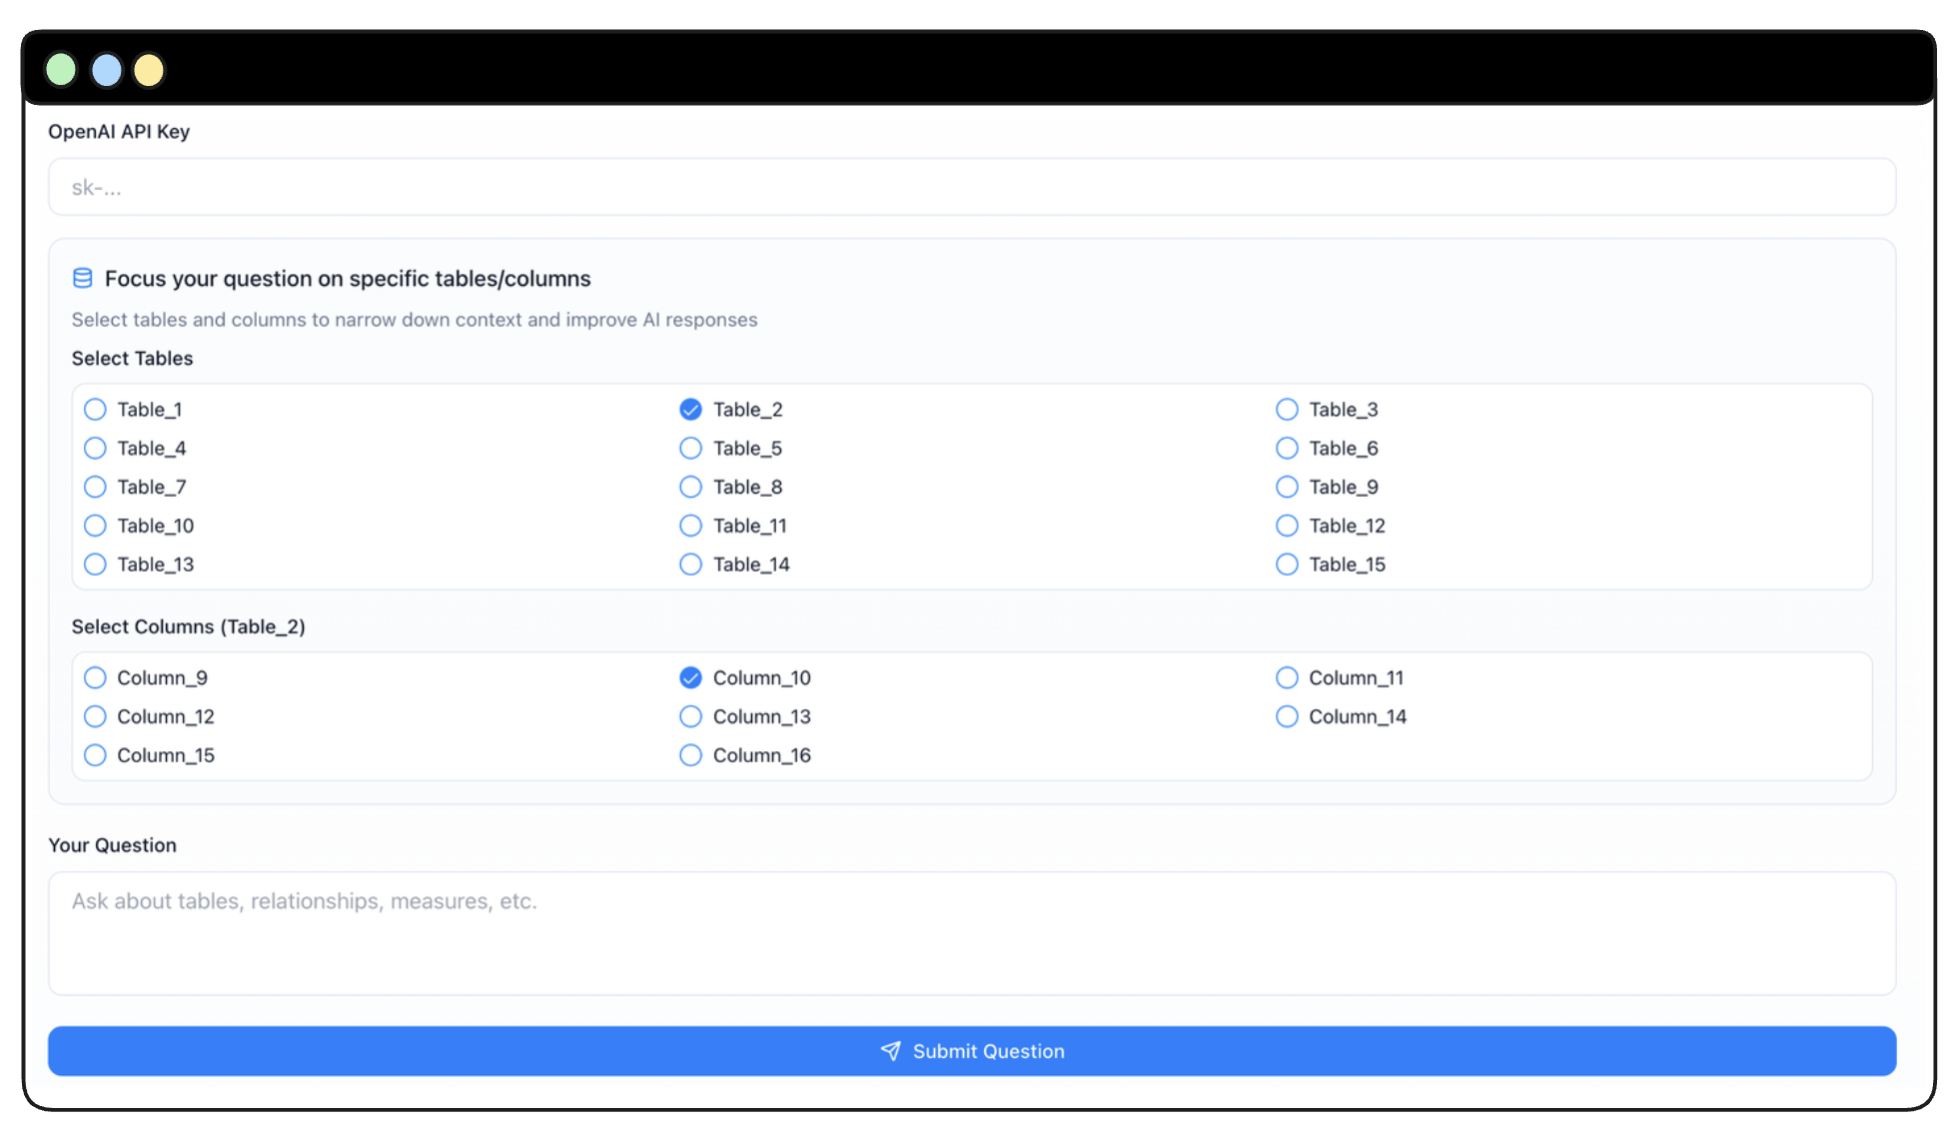Select Table_9 in Select Tables
Image resolution: width=1956 pixels, height=1131 pixels.
[1287, 487]
